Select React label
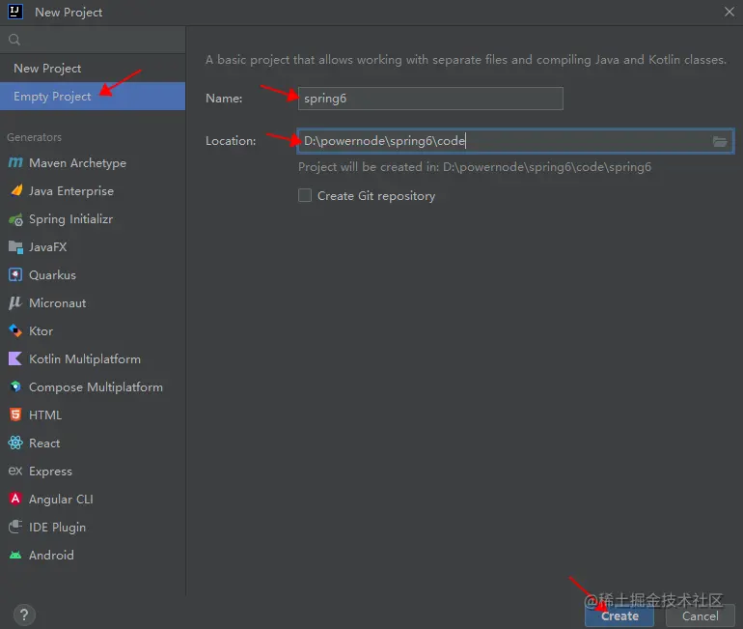Screen dimensions: 743x629 pos(44,443)
